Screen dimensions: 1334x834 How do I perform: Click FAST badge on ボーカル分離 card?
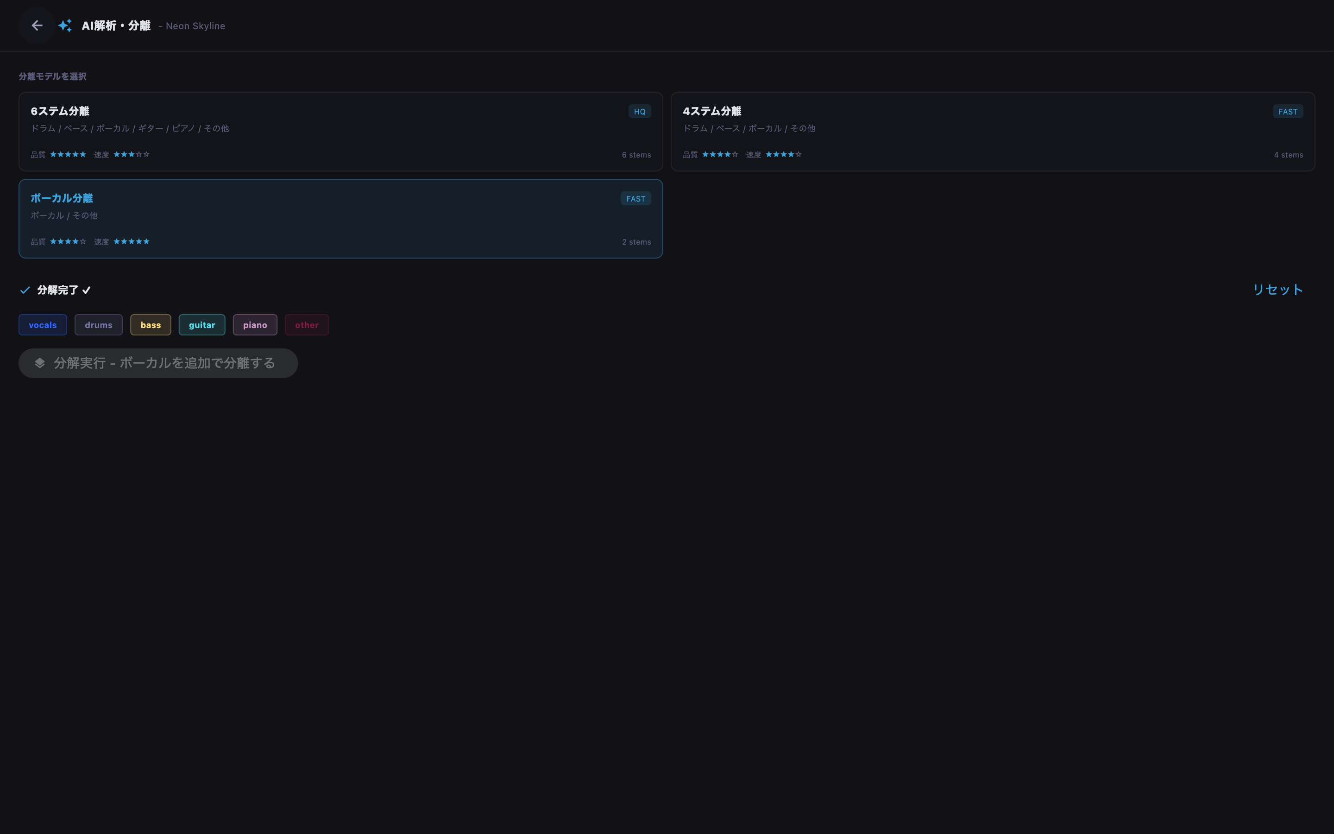click(636, 199)
